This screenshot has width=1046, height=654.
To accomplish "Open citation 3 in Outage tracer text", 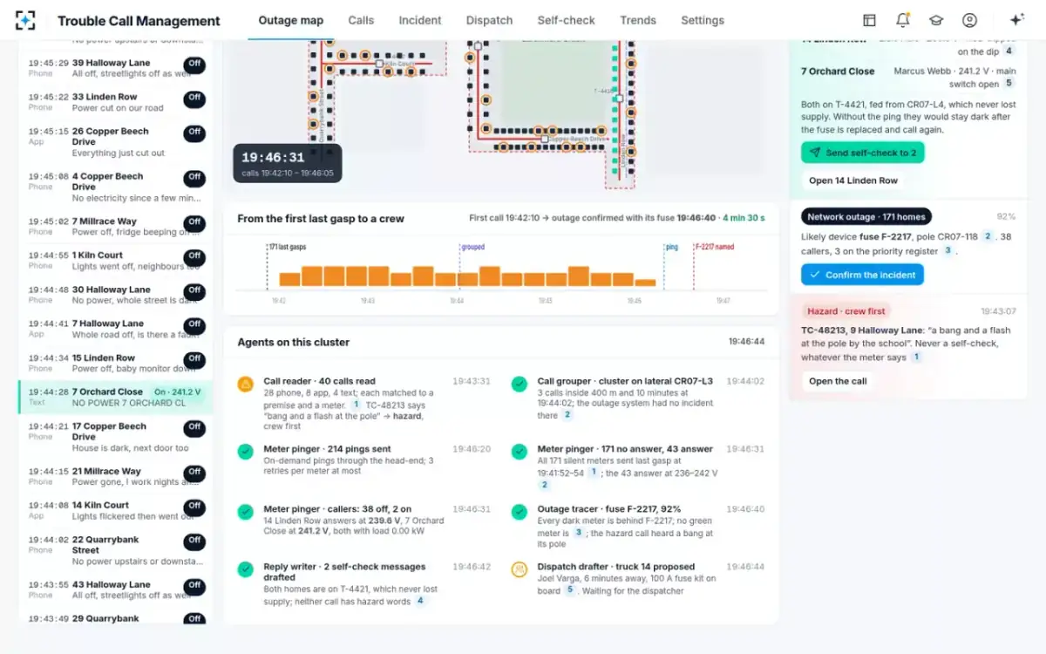I will [x=577, y=533].
